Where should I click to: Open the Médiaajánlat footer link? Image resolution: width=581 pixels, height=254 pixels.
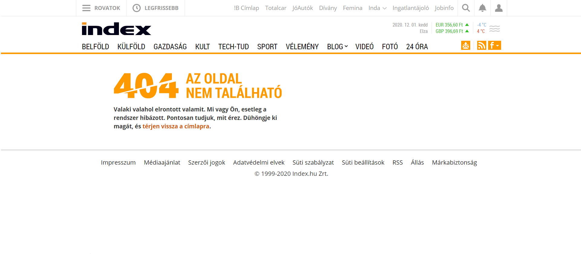click(162, 162)
